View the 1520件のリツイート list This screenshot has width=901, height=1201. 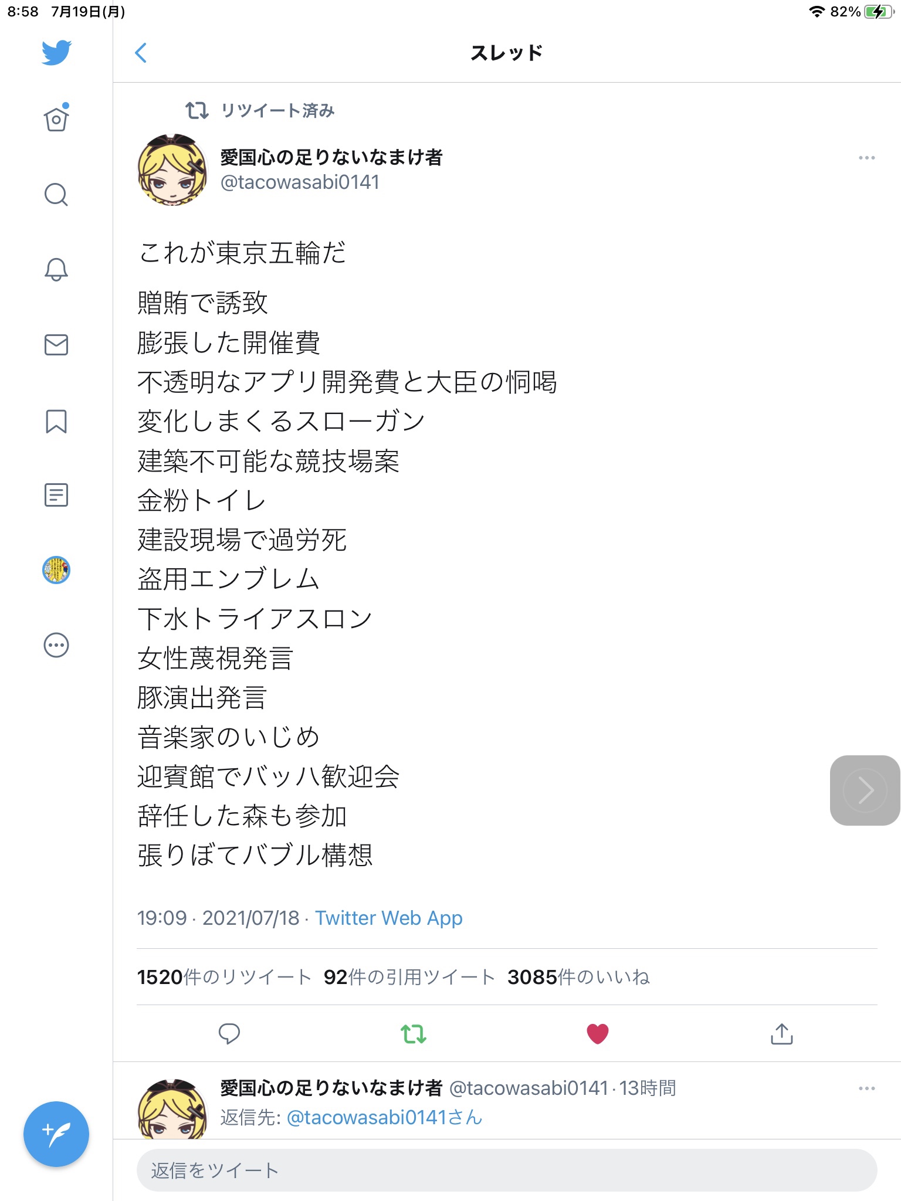point(224,977)
